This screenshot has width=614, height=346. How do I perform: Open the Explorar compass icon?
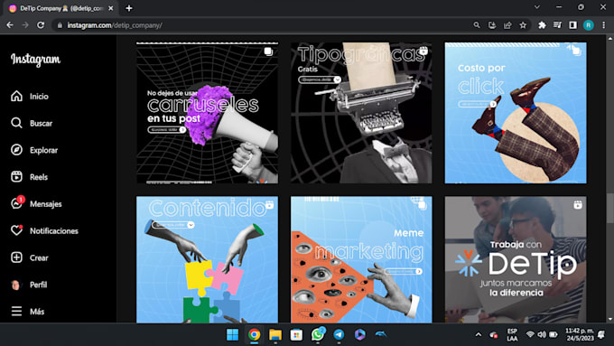click(16, 150)
